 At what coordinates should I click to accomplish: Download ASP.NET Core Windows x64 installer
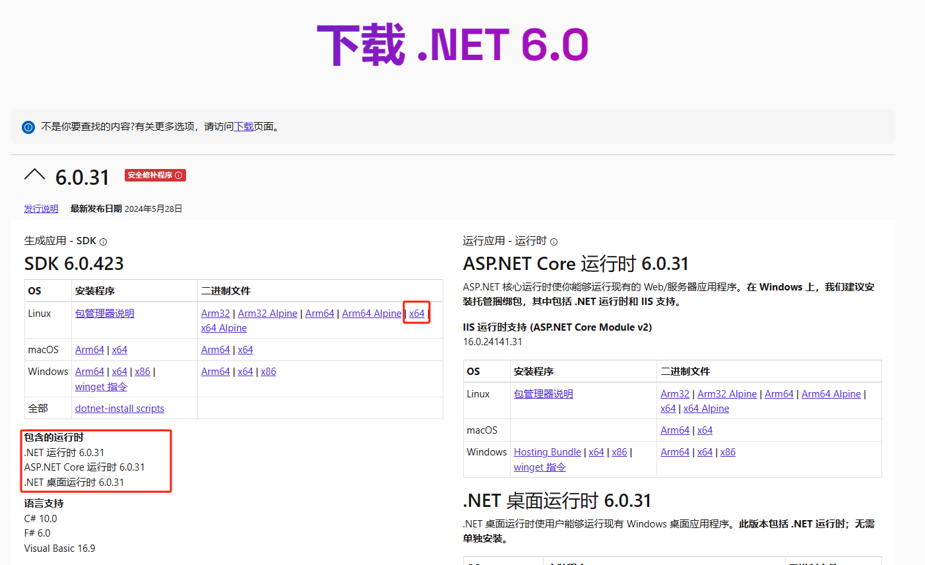tap(596, 452)
